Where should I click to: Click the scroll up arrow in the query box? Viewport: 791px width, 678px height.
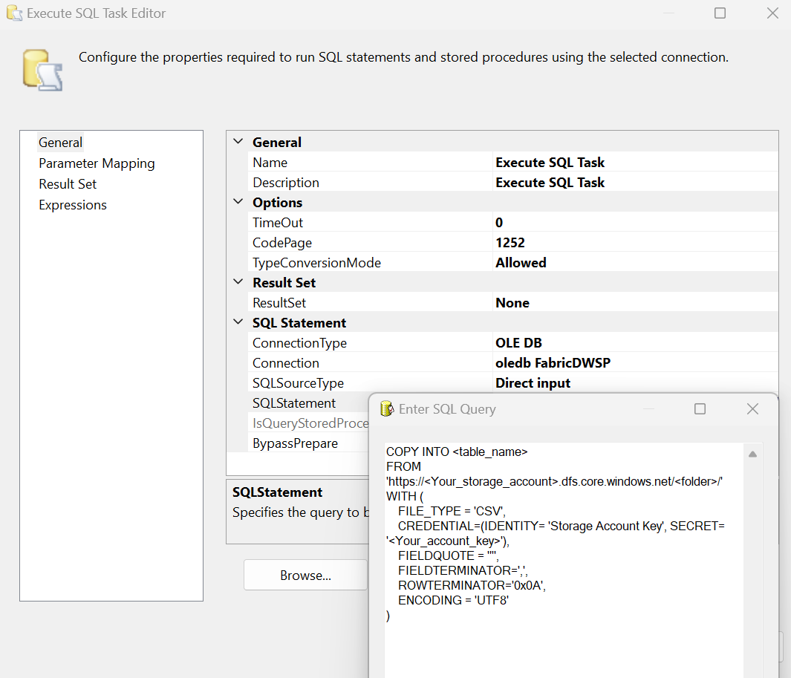point(752,454)
